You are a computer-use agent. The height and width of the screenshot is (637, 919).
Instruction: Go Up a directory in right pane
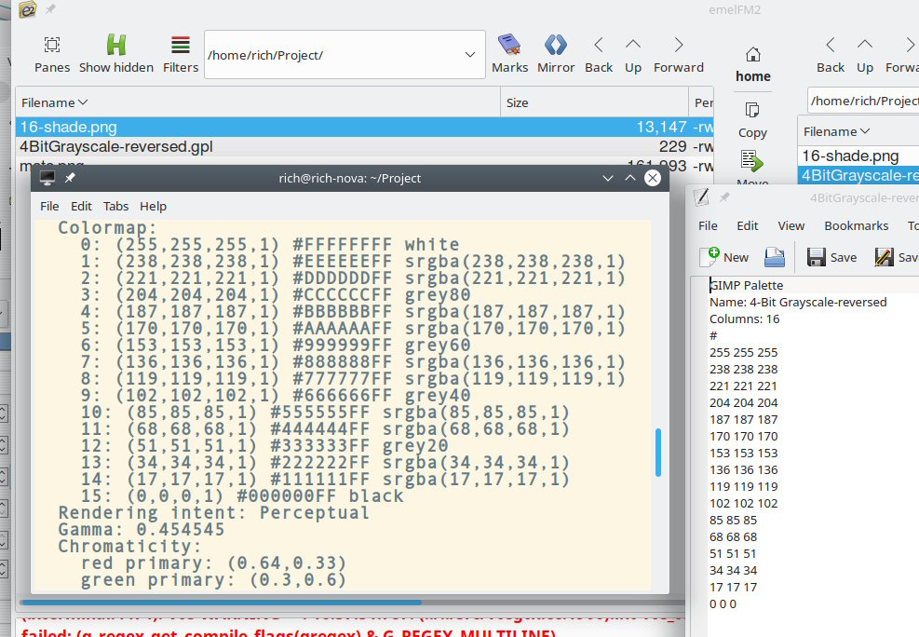tap(864, 45)
